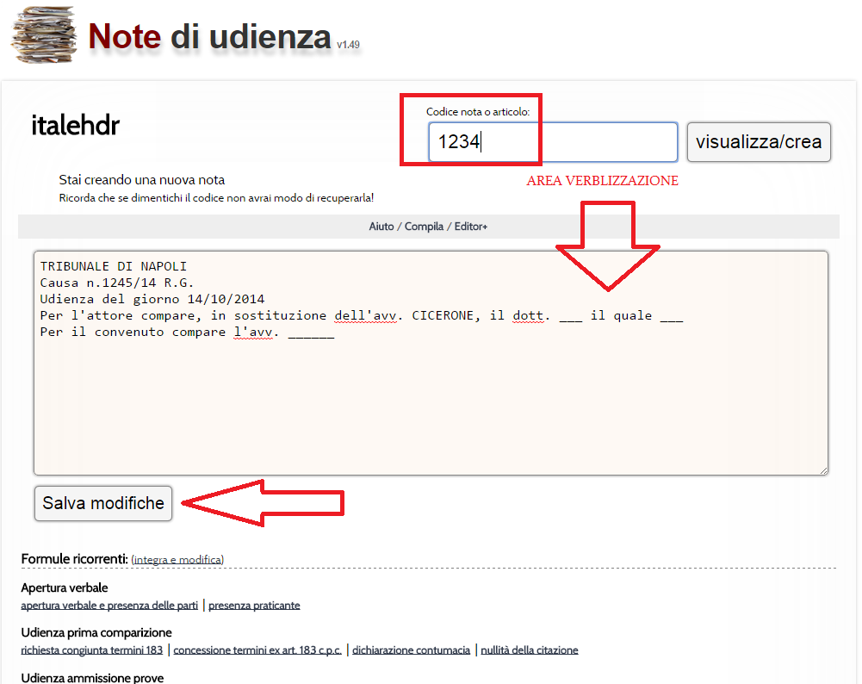
Task: Save the note with "Salva modifiche"
Action: (103, 503)
